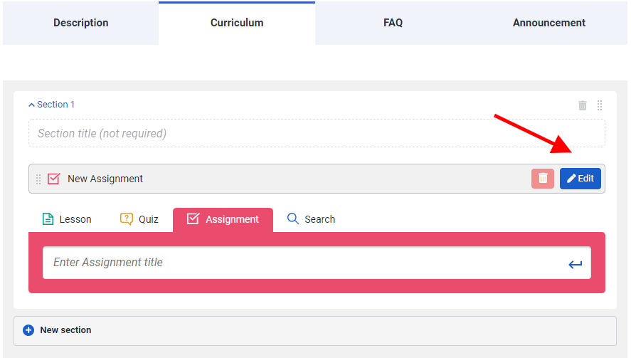
Task: Collapse Section 1 with the chevron
Action: pyautogui.click(x=31, y=105)
